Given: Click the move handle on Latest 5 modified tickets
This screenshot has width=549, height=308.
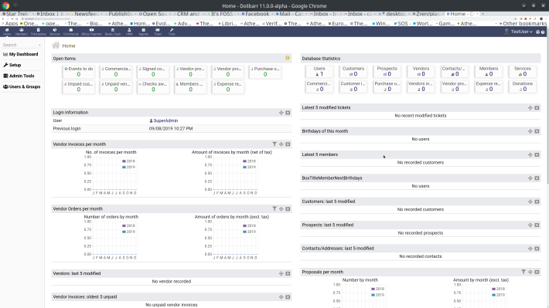Looking at the screenshot, I should (x=530, y=107).
